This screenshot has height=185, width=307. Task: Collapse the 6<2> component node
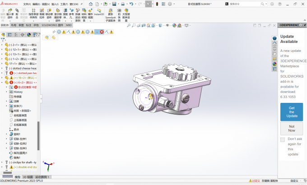click(x=2, y=83)
